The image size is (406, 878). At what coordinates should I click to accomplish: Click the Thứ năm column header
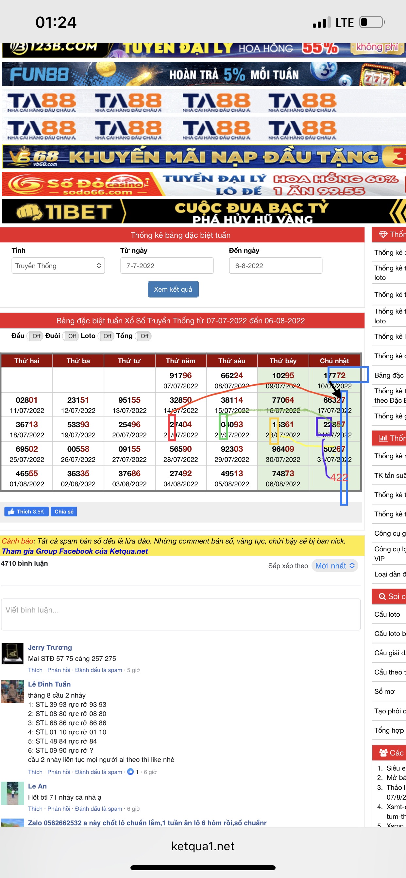(180, 361)
